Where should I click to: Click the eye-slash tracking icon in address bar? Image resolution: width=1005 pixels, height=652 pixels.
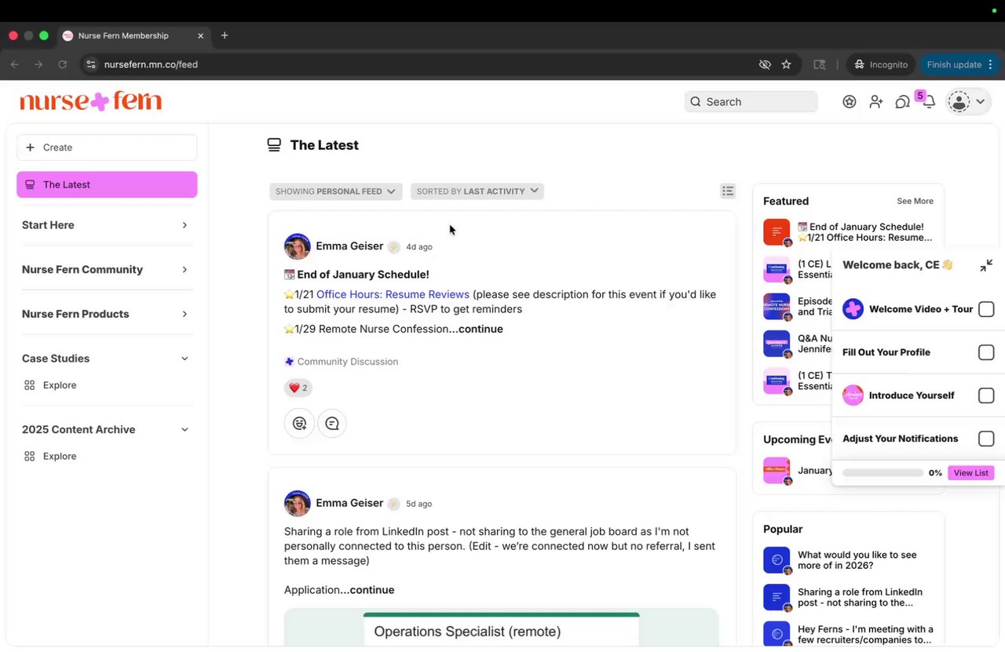[765, 64]
